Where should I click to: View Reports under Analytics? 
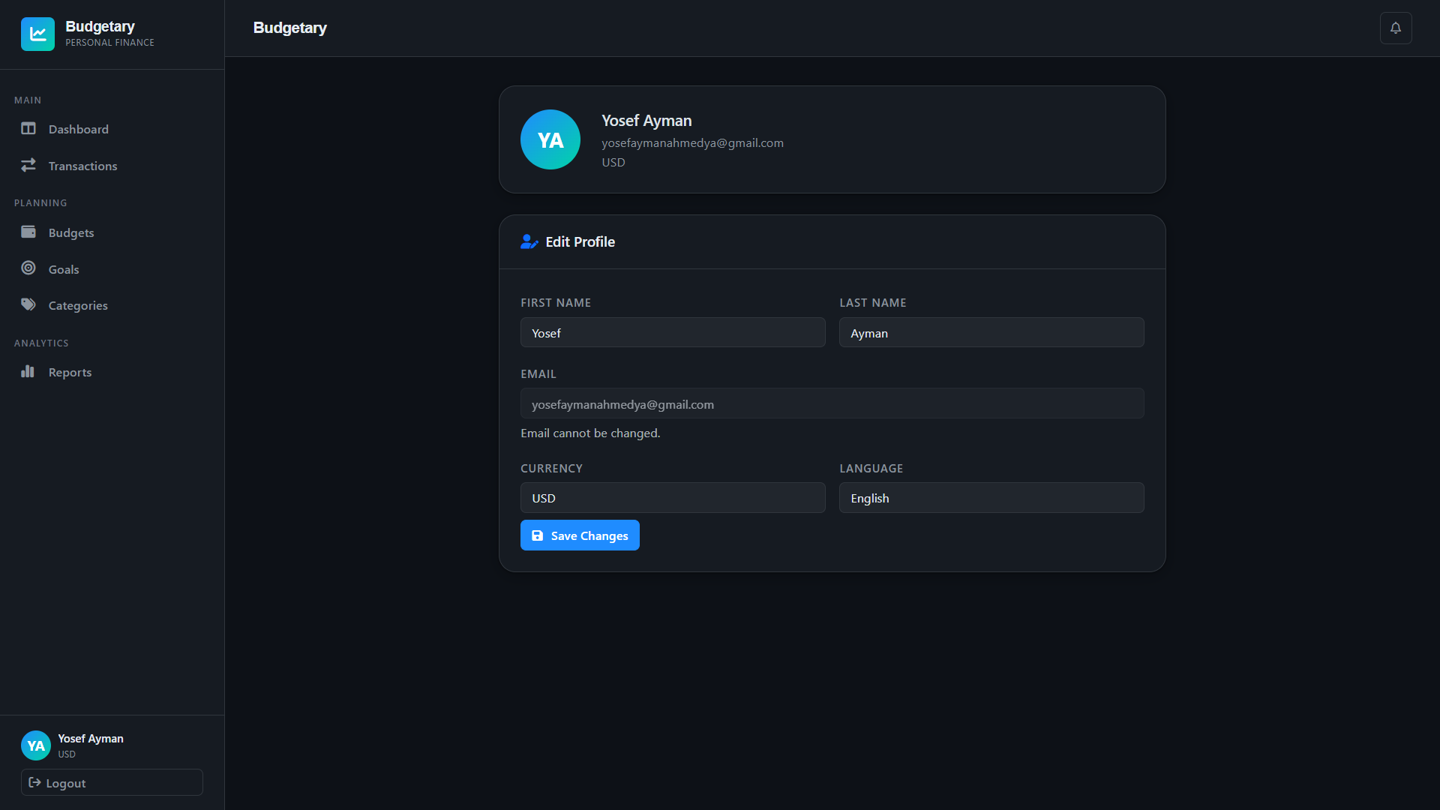pyautogui.click(x=112, y=372)
